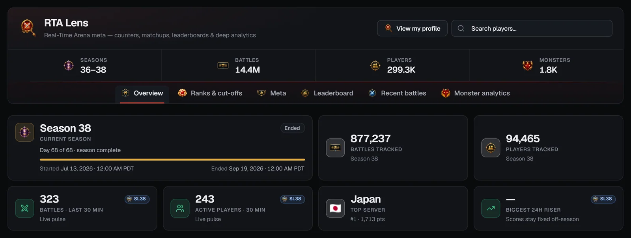631x238 pixels.
Task: Click the active players people icon
Action: [180, 208]
